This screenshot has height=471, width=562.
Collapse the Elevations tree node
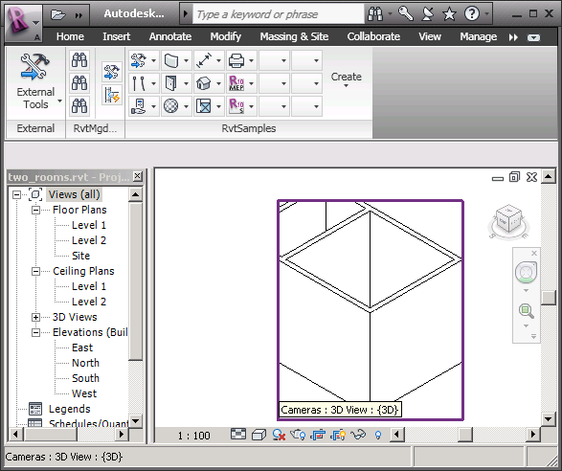(x=35, y=332)
